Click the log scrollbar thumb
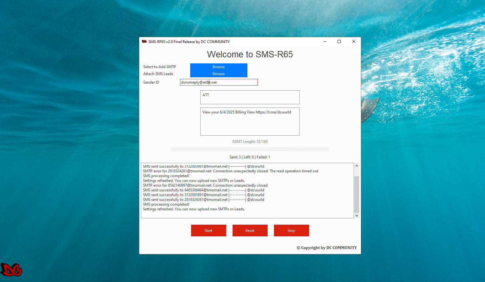The width and height of the screenshot is (485, 282). (x=357, y=194)
